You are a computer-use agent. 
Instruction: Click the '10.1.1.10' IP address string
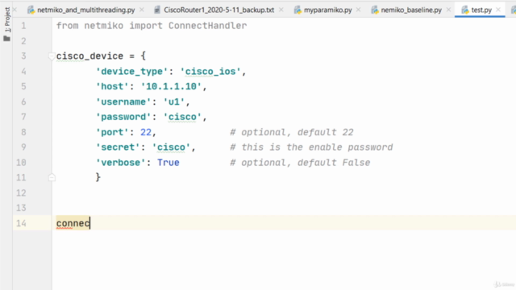171,86
